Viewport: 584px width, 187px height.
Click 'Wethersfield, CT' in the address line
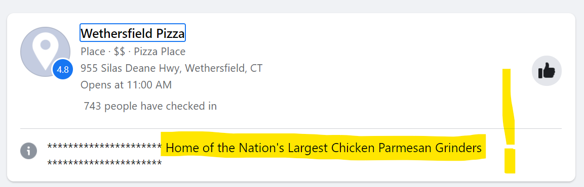click(x=224, y=68)
